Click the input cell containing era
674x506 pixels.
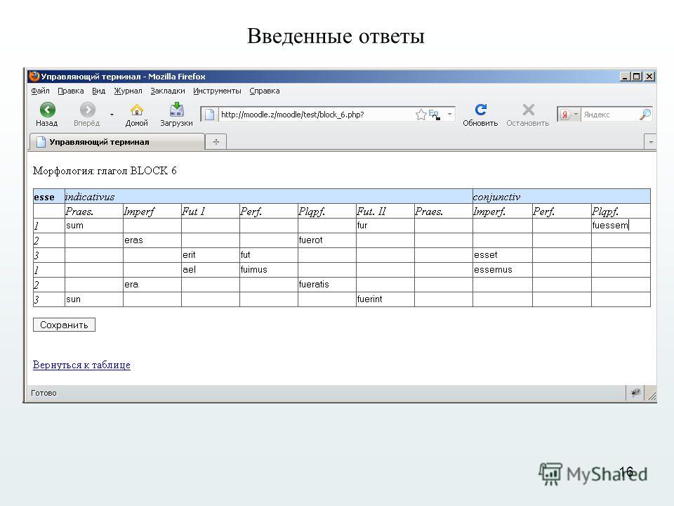[x=152, y=285]
